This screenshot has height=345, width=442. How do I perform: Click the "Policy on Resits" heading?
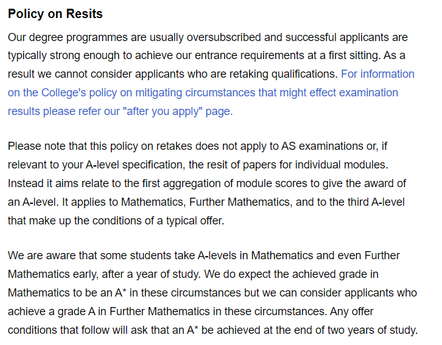pos(55,14)
